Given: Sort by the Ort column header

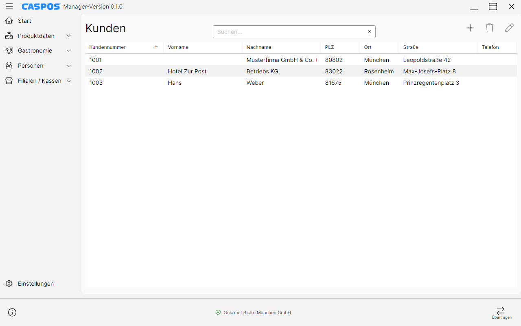Looking at the screenshot, I should coord(379,47).
